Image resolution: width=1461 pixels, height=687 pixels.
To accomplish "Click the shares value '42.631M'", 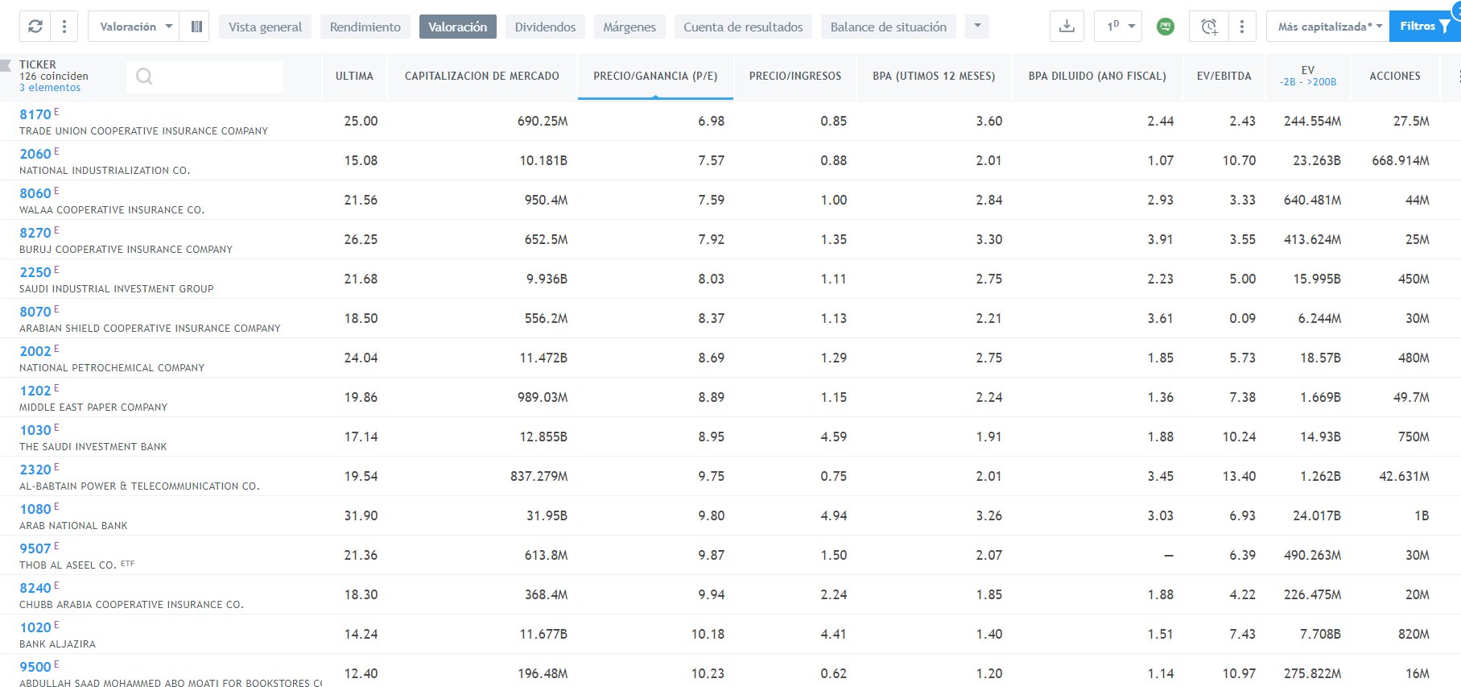I will coord(1405,476).
